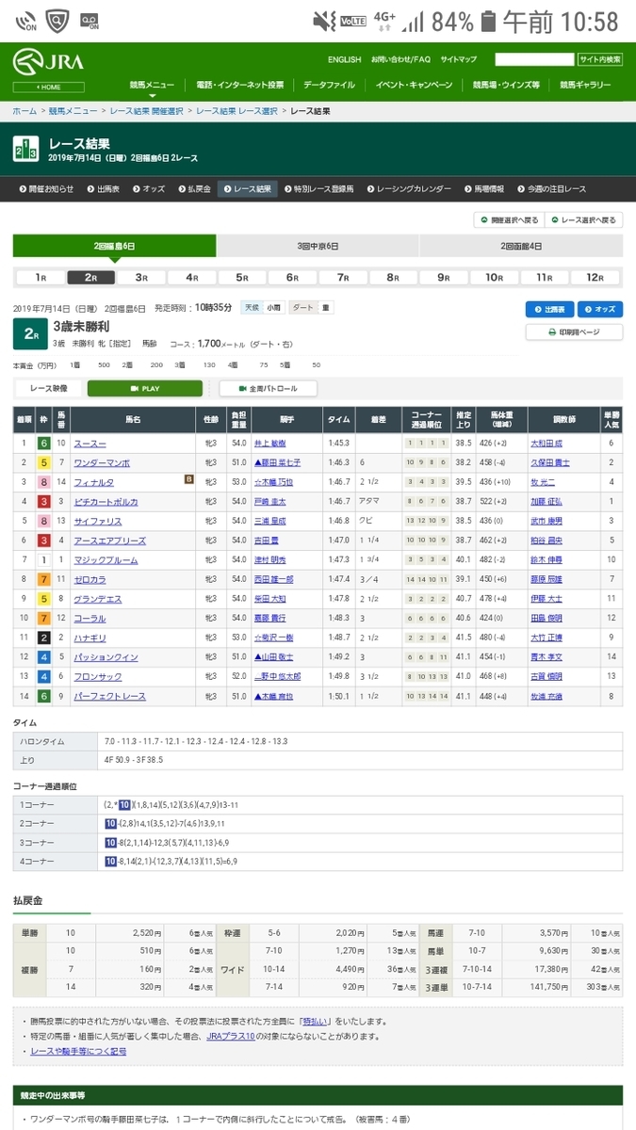Open horse ワンダーマンボ details
Screen dimensions: 636x1130
point(104,463)
